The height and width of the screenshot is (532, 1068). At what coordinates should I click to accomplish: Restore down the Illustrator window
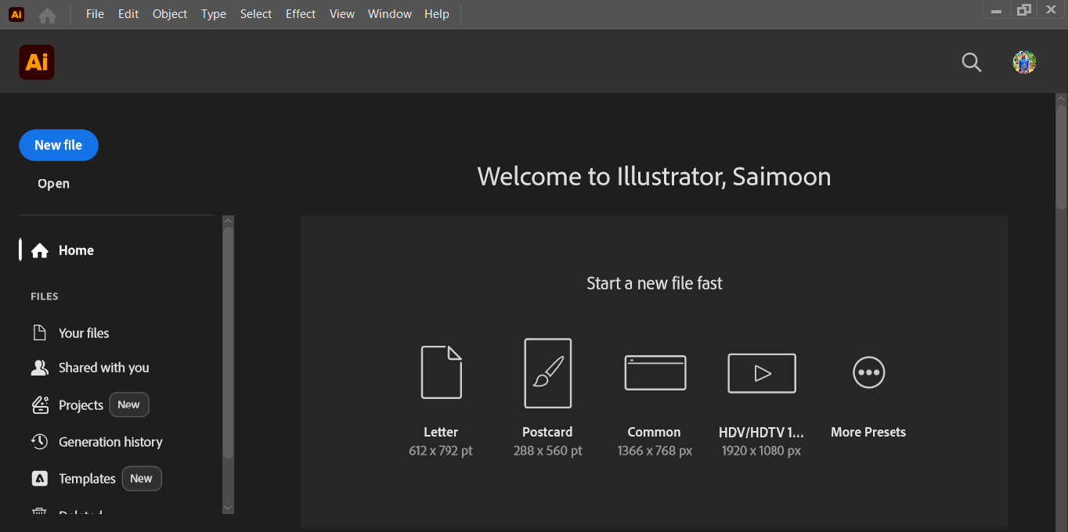click(1024, 10)
